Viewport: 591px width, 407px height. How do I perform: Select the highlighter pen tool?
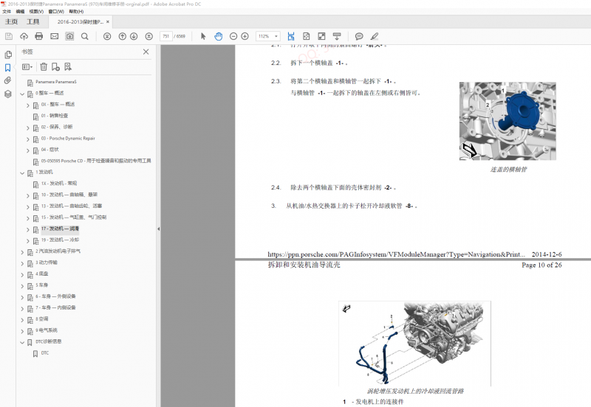(x=374, y=36)
